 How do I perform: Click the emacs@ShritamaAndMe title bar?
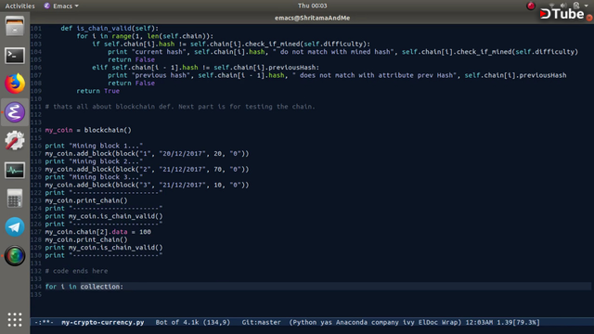tap(312, 18)
